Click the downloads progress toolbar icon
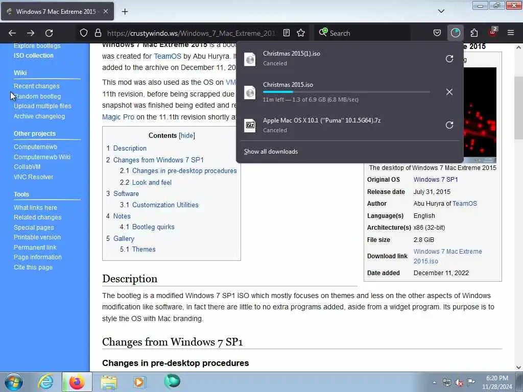The image size is (523, 392). (x=455, y=33)
